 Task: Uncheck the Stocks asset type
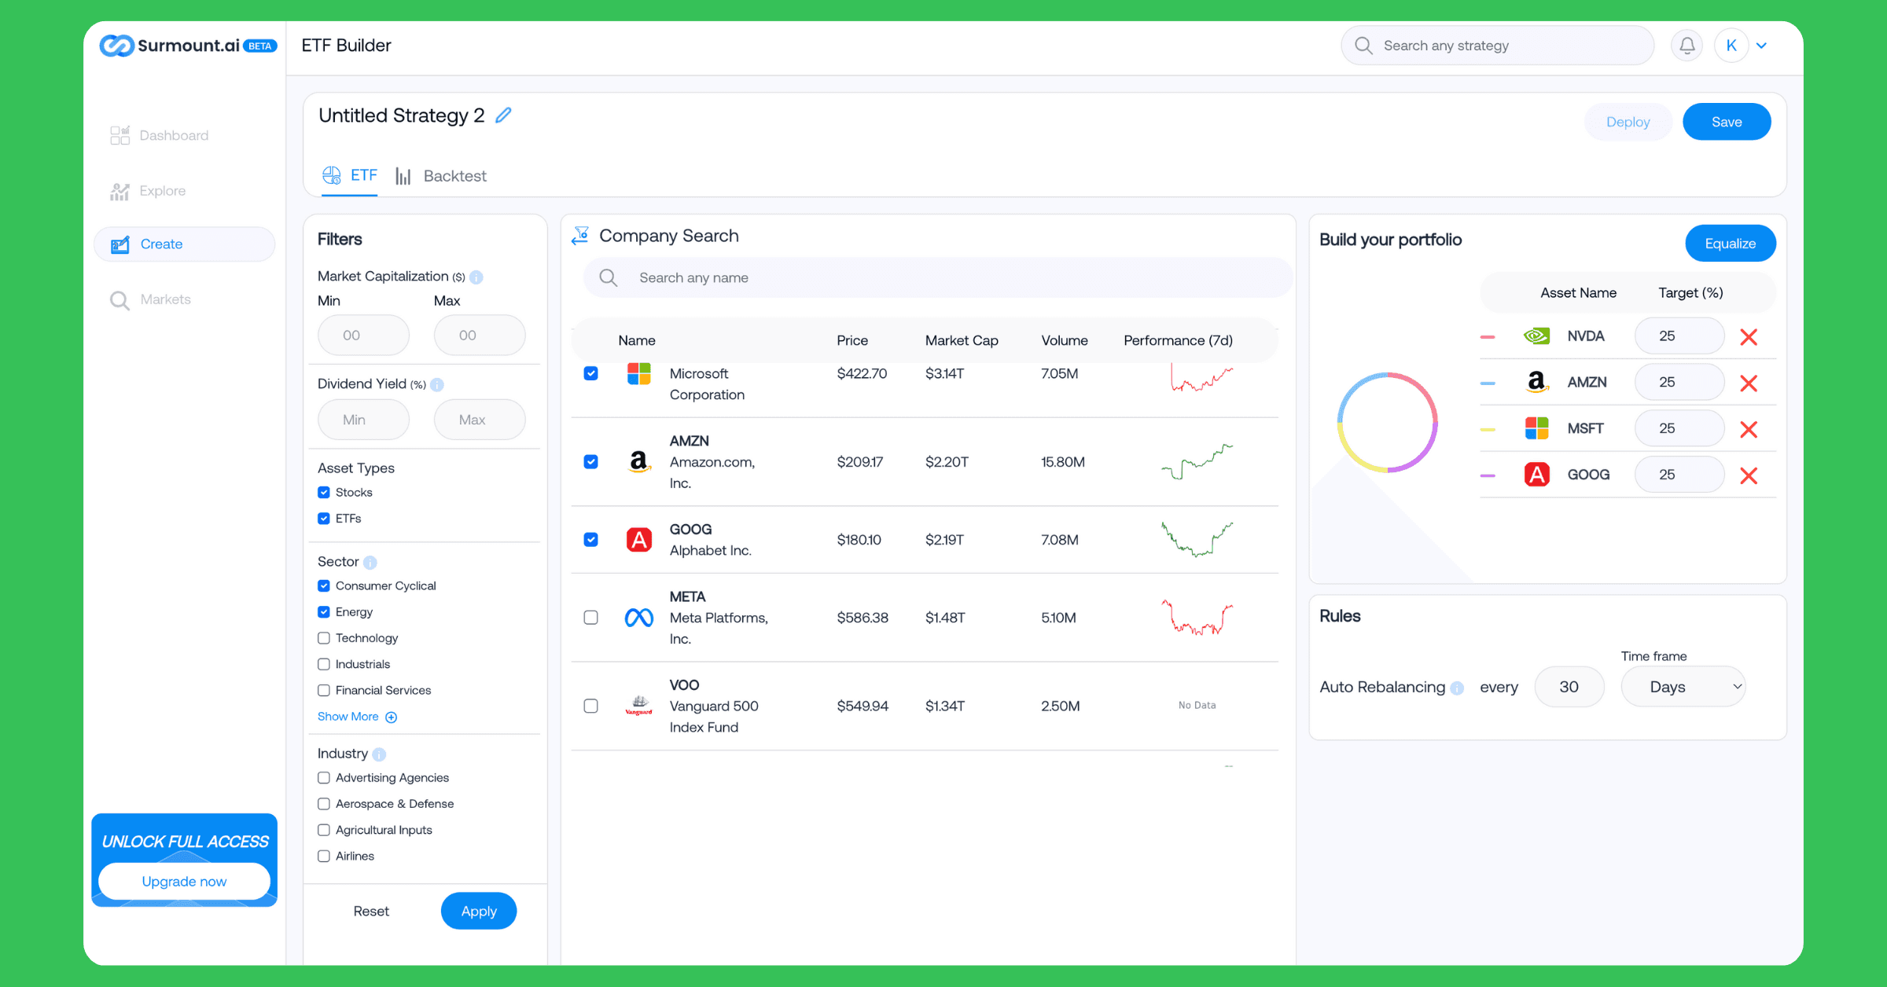[x=324, y=493]
